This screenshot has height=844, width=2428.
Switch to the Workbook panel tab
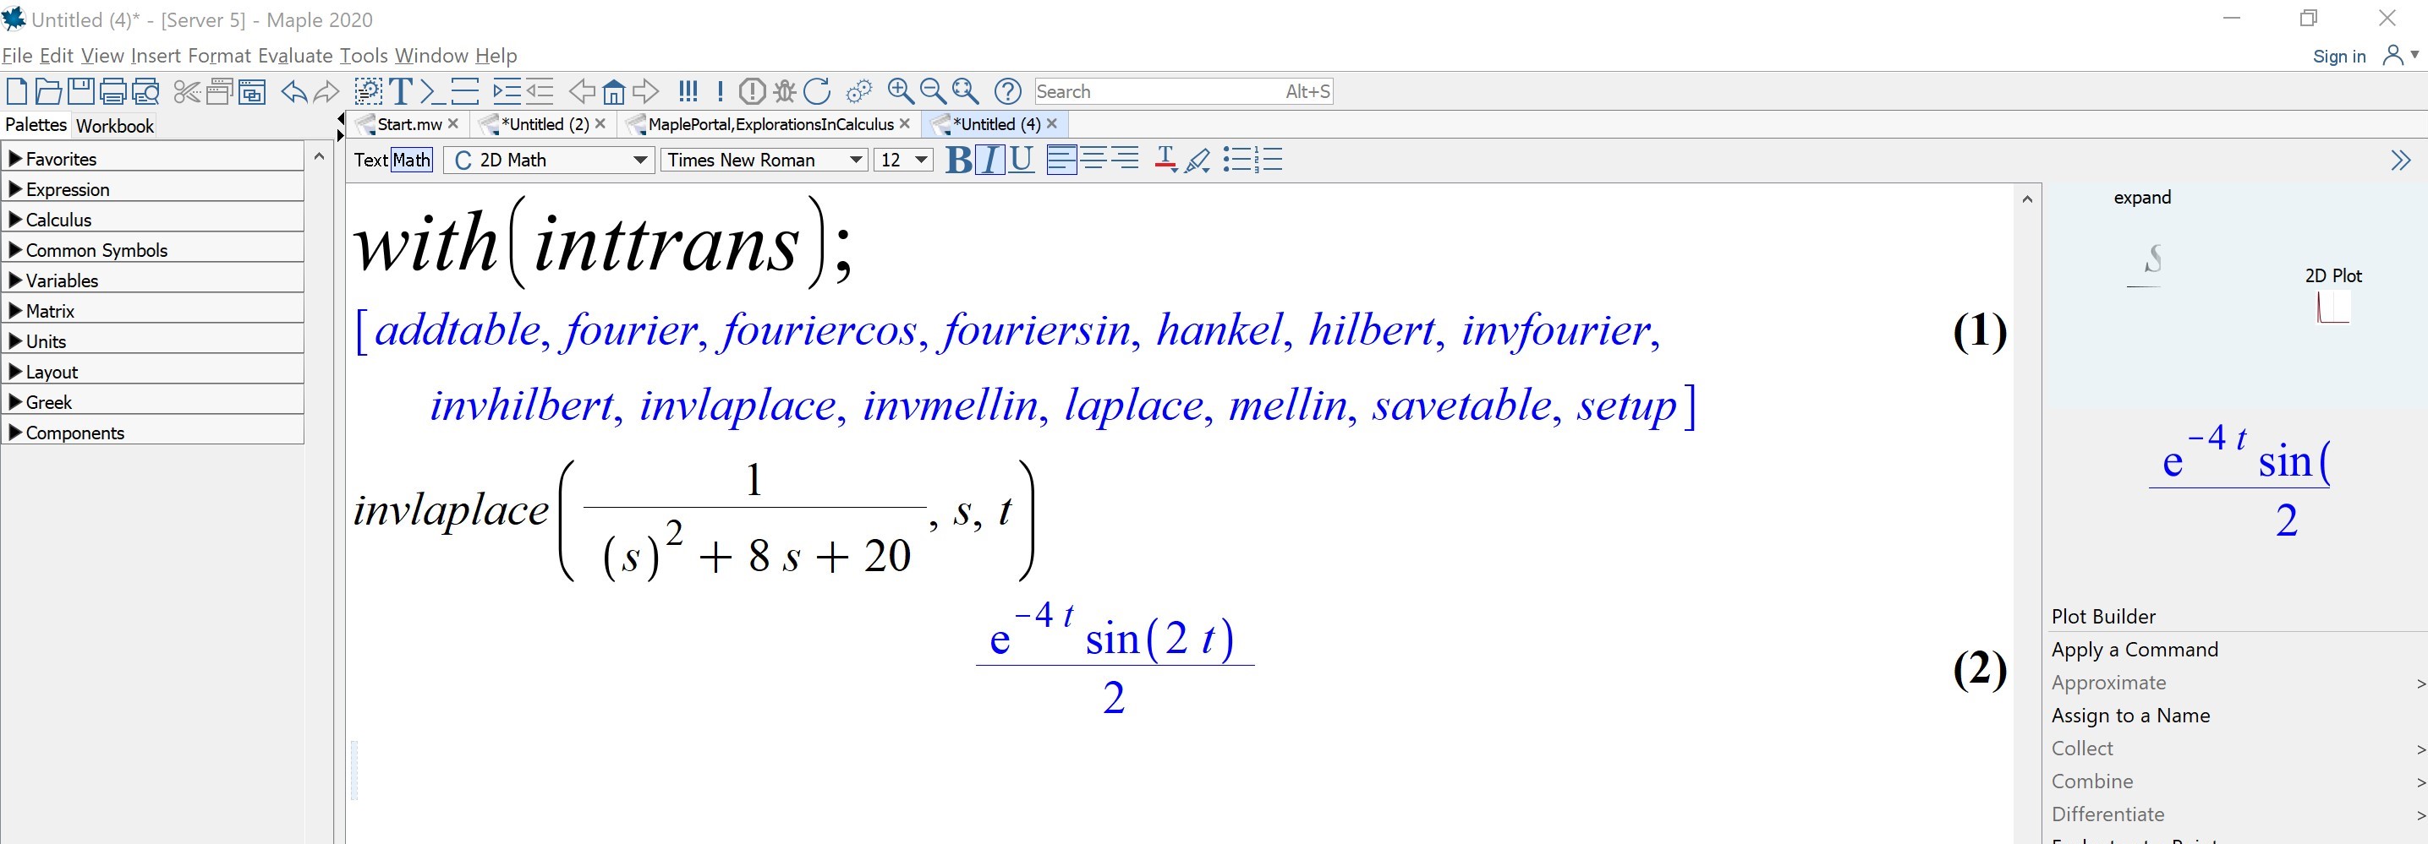pyautogui.click(x=114, y=125)
